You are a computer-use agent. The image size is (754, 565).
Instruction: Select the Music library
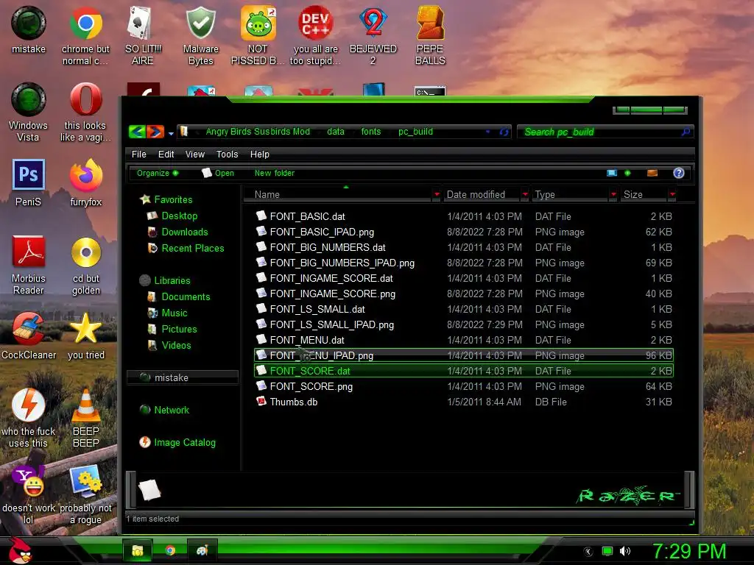tap(174, 313)
